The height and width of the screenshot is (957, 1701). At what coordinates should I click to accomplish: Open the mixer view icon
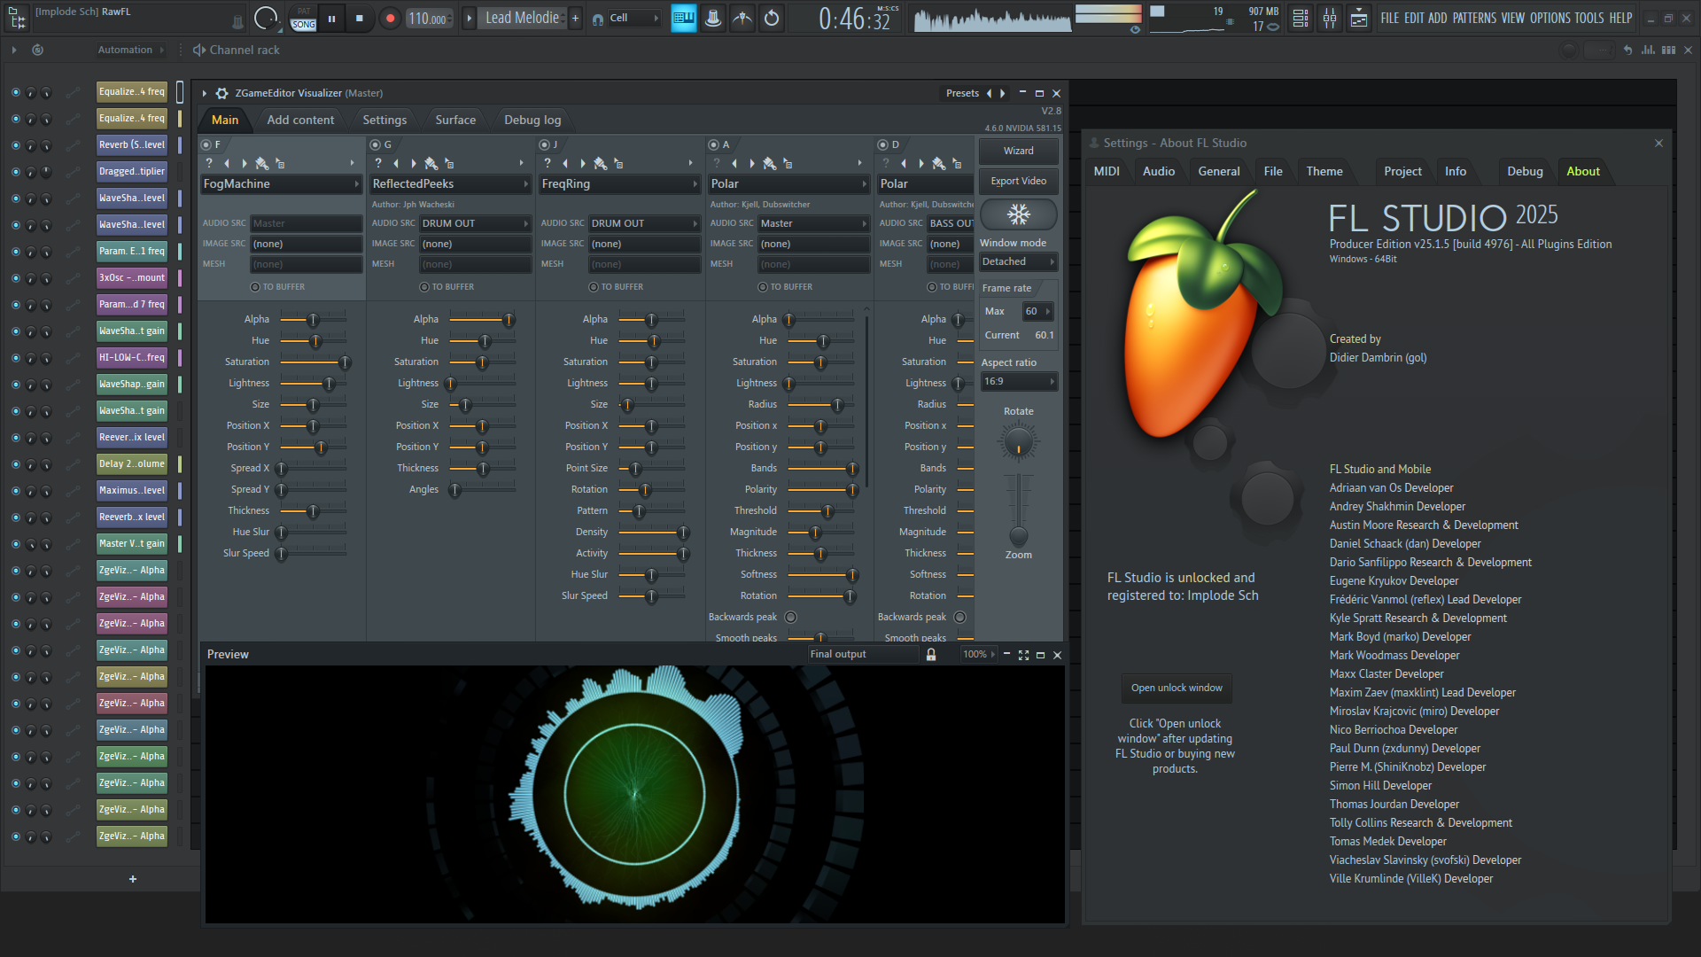1330,18
